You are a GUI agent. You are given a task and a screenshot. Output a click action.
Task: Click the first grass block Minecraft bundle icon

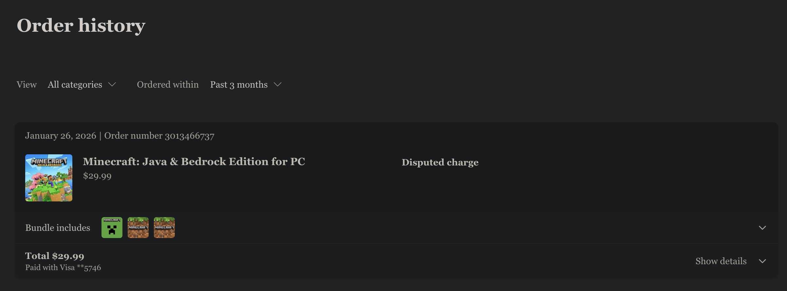pyautogui.click(x=138, y=227)
